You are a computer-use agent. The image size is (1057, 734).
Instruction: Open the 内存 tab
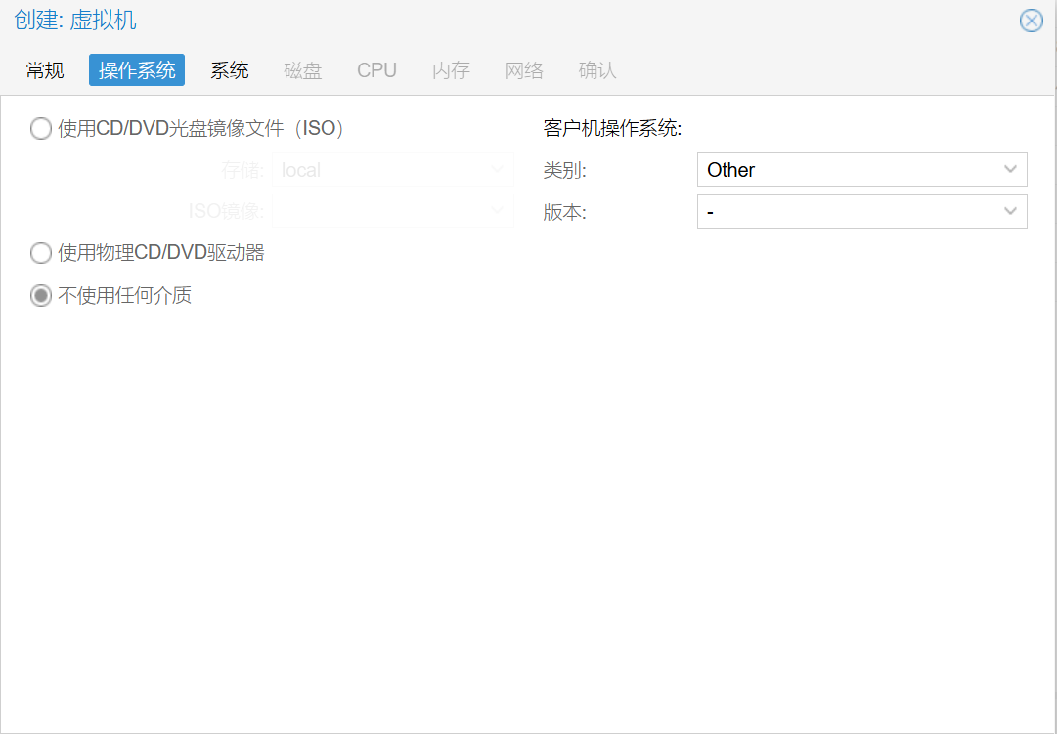[x=451, y=70]
